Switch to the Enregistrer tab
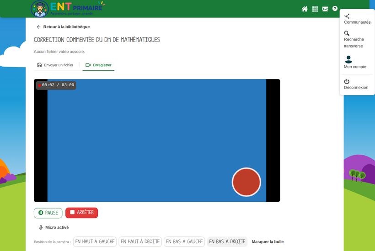 [98, 65]
